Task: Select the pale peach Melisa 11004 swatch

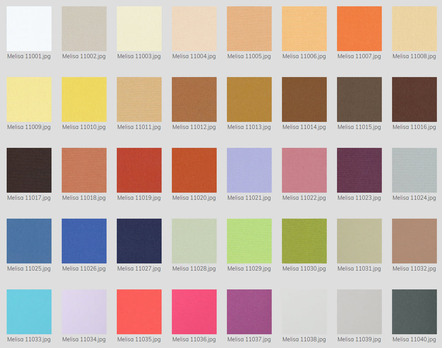Action: (x=194, y=29)
